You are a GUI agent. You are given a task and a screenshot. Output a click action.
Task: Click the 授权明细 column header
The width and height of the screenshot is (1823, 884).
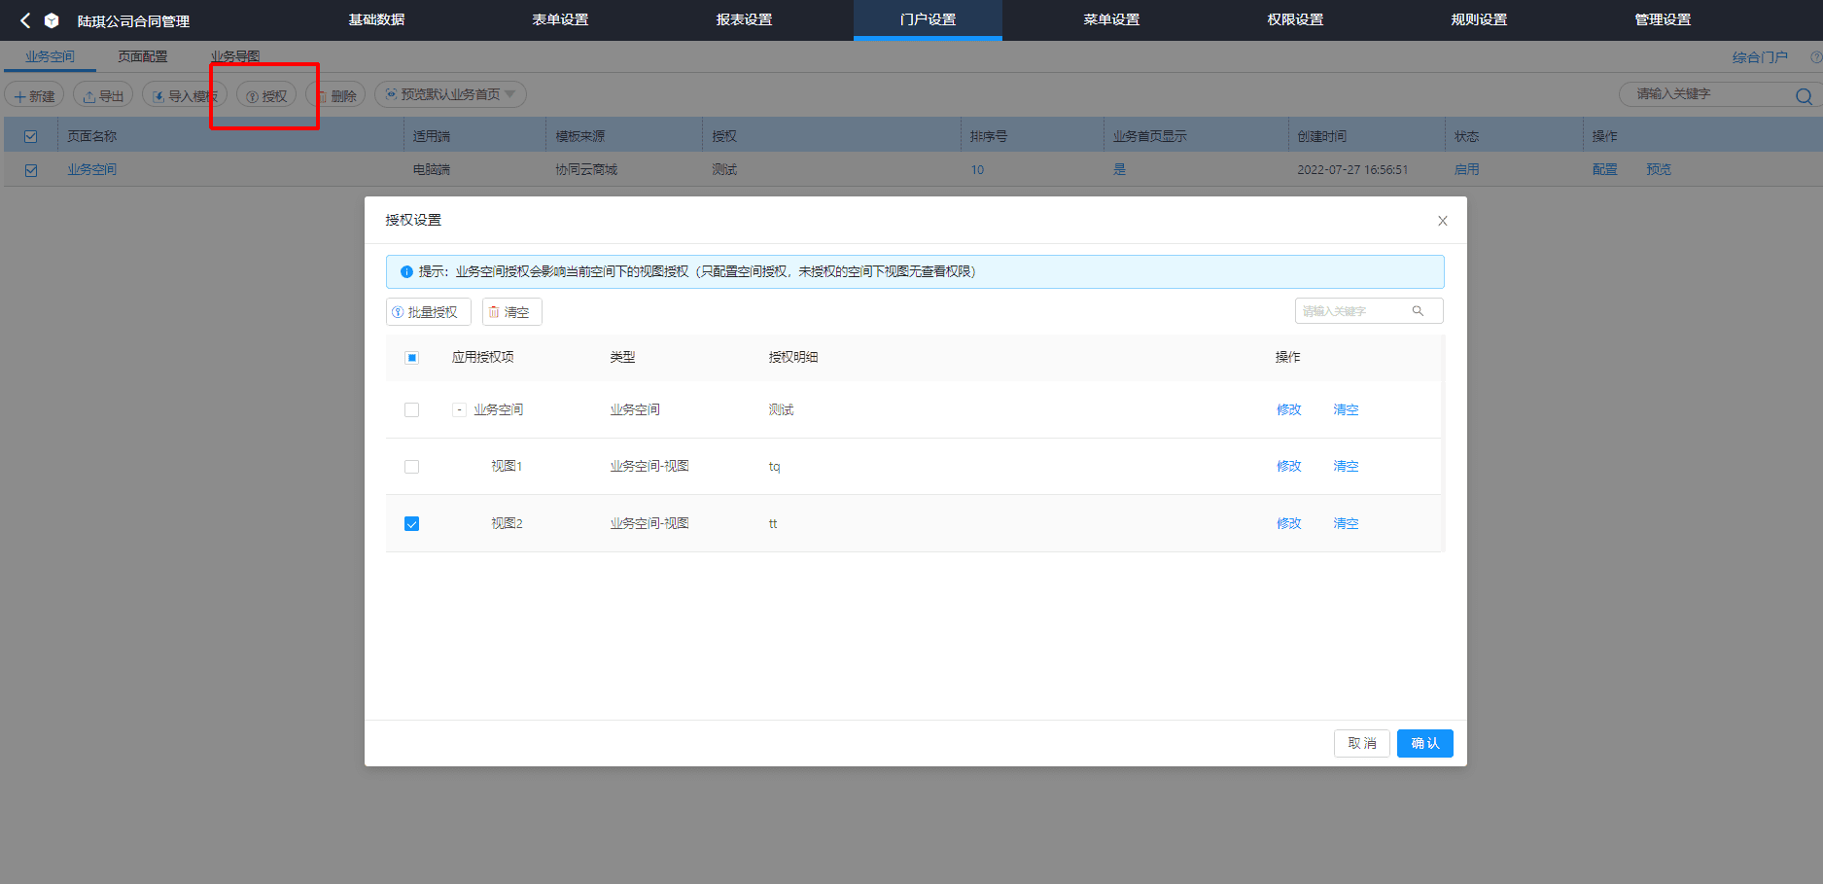point(793,357)
